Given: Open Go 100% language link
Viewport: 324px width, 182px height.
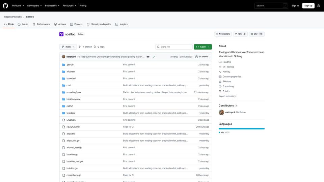Looking at the screenshot, I should click(x=224, y=132).
